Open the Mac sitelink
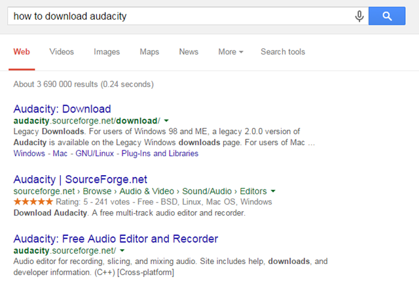 60,154
